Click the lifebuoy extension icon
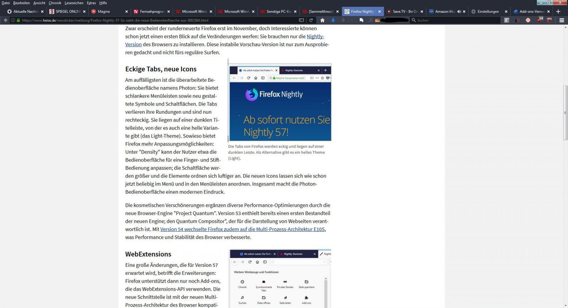568x308 pixels. pyautogui.click(x=528, y=20)
